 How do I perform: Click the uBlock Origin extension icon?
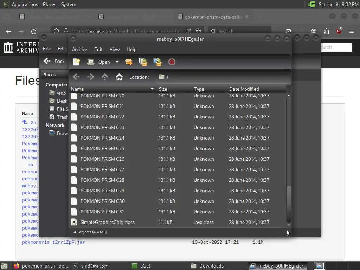tap(339, 31)
